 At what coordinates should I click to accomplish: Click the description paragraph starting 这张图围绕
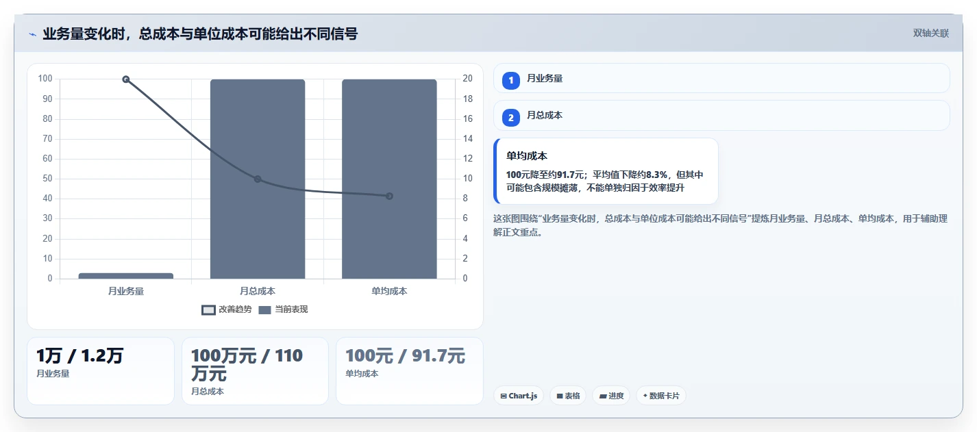tap(720, 225)
